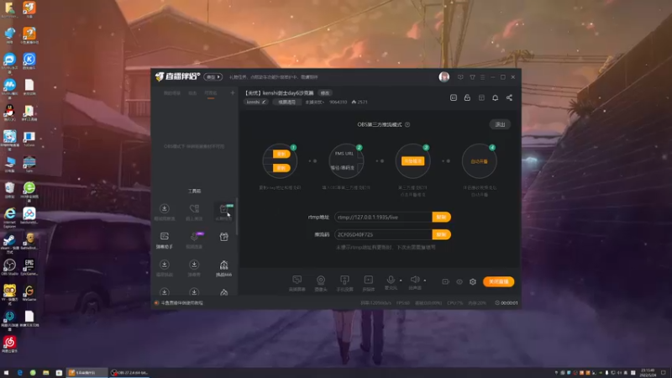Click the orange button in step 3 circle
Viewport: 672px width, 378px height.
point(412,161)
